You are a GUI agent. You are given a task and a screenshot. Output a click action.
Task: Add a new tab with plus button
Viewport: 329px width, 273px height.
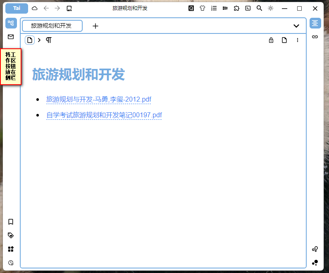(95, 26)
